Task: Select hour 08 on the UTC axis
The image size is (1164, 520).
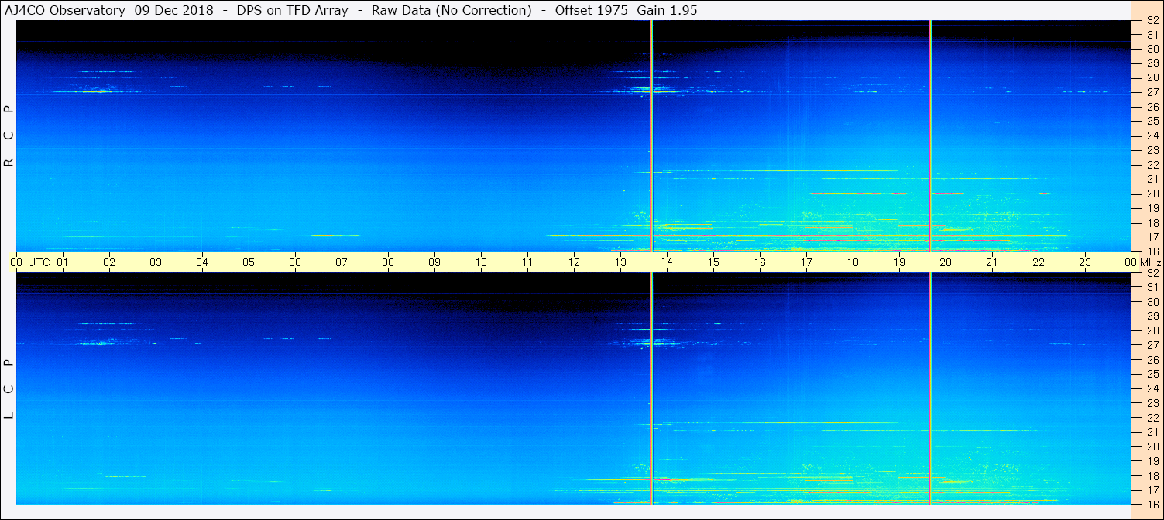Action: (x=388, y=262)
